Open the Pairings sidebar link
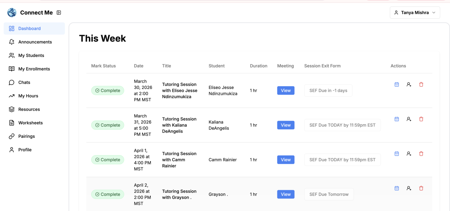The image size is (450, 211). [26, 136]
